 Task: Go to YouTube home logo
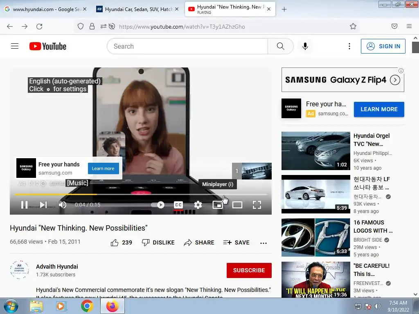coord(48,46)
